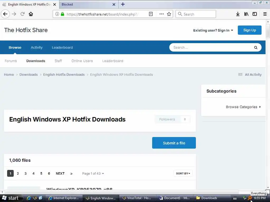The image size is (270, 202).
Task: Focus the Firefox toolbar Search box
Action: (x=196, y=14)
